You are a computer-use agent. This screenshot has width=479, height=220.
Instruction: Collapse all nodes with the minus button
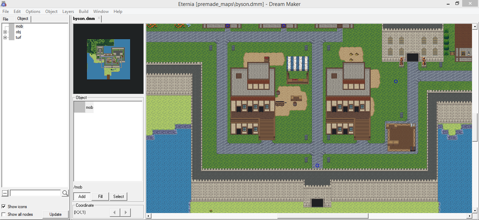pyautogui.click(x=5, y=193)
